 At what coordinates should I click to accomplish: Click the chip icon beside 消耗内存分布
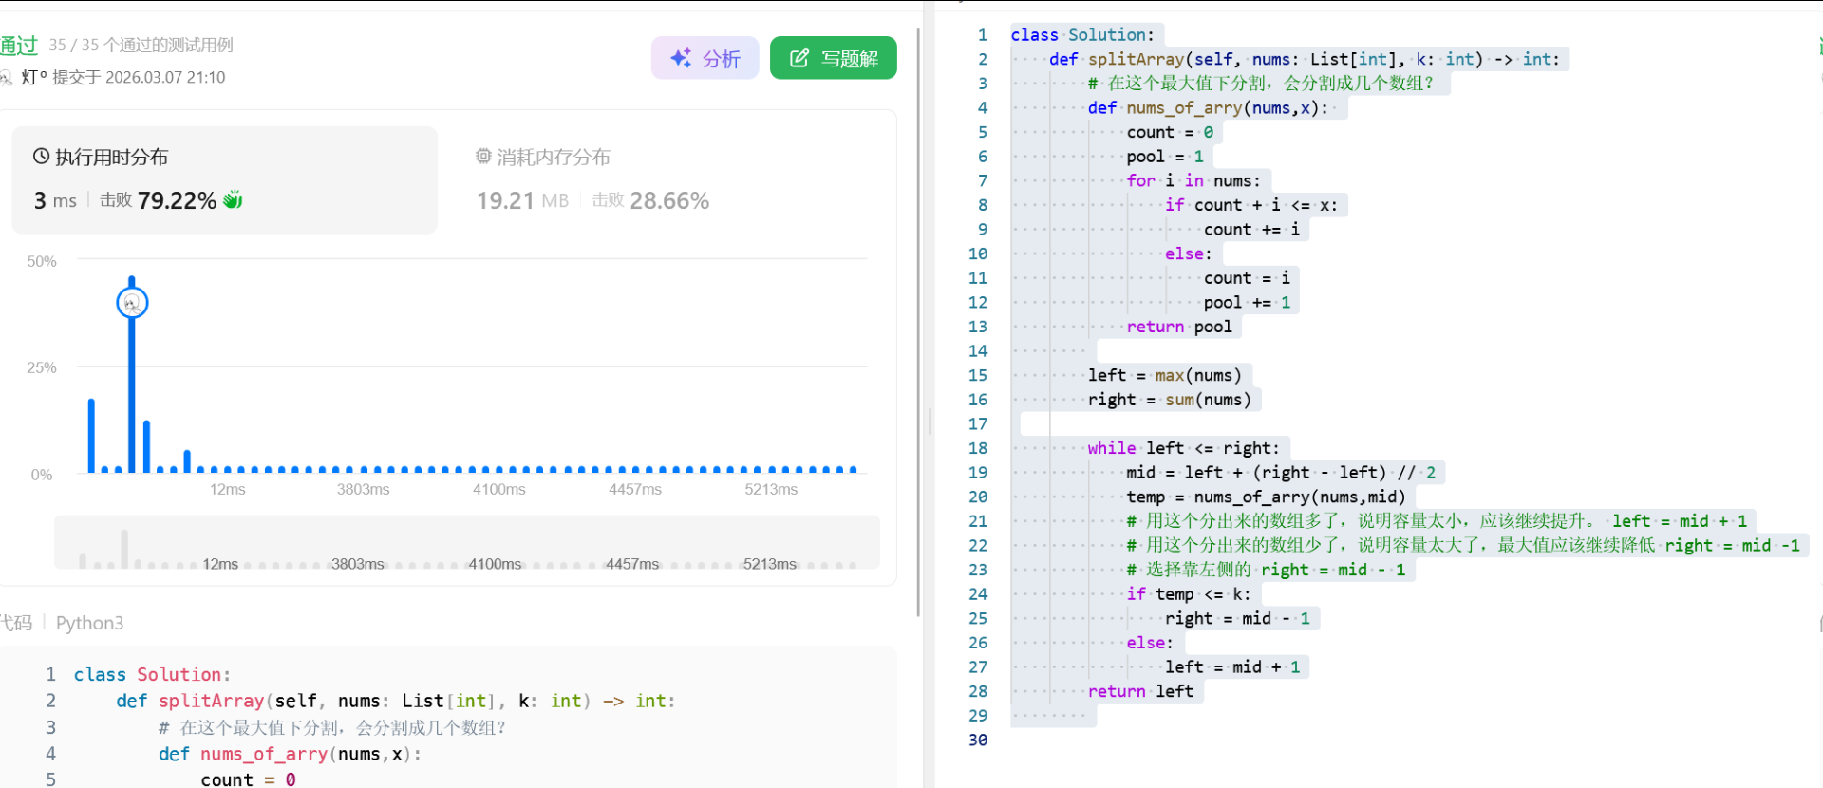(x=483, y=157)
